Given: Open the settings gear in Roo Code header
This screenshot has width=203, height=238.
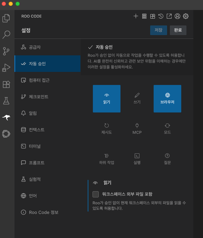Looking at the screenshot, I should point(186,16).
